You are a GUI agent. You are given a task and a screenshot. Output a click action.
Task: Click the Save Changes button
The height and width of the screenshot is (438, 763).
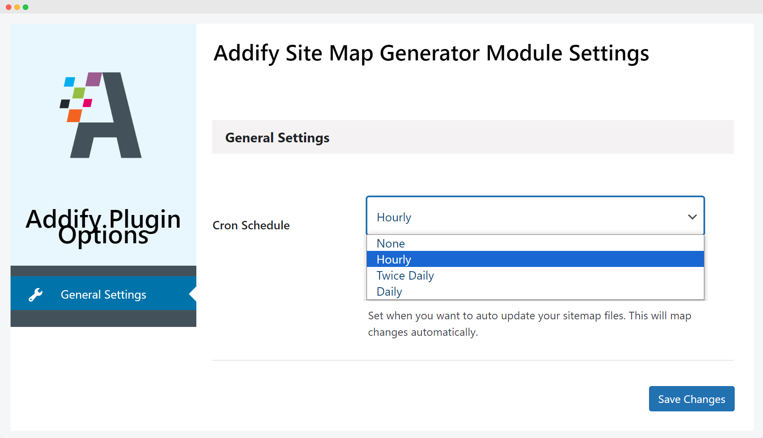pyautogui.click(x=692, y=399)
